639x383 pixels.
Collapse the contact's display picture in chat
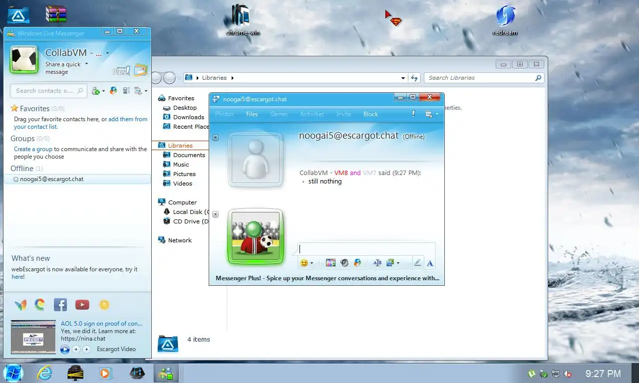coord(215,138)
